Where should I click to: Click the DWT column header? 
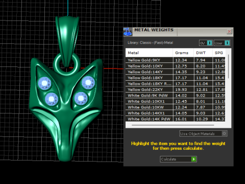(x=203, y=53)
